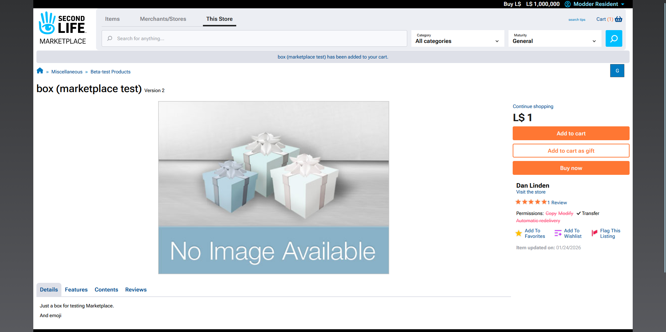Click the home icon in breadcrumbs
The height and width of the screenshot is (332, 666).
(x=40, y=71)
